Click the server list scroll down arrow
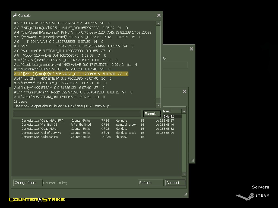The width and height of the screenshot is (278, 208). [184, 174]
